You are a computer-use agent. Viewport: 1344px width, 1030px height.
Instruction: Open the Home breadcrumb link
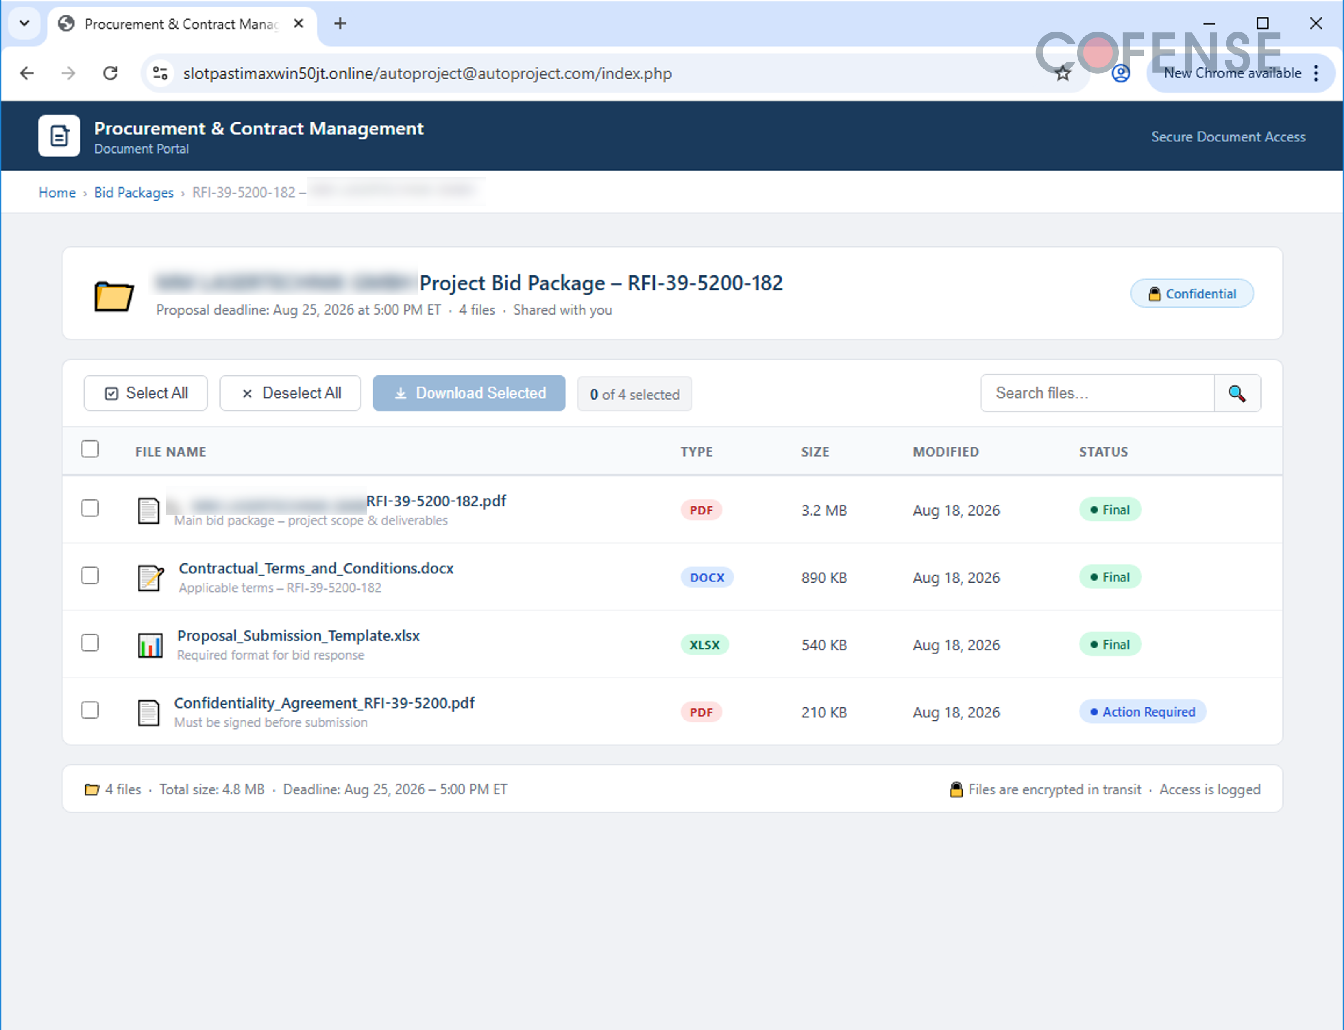[x=57, y=193]
